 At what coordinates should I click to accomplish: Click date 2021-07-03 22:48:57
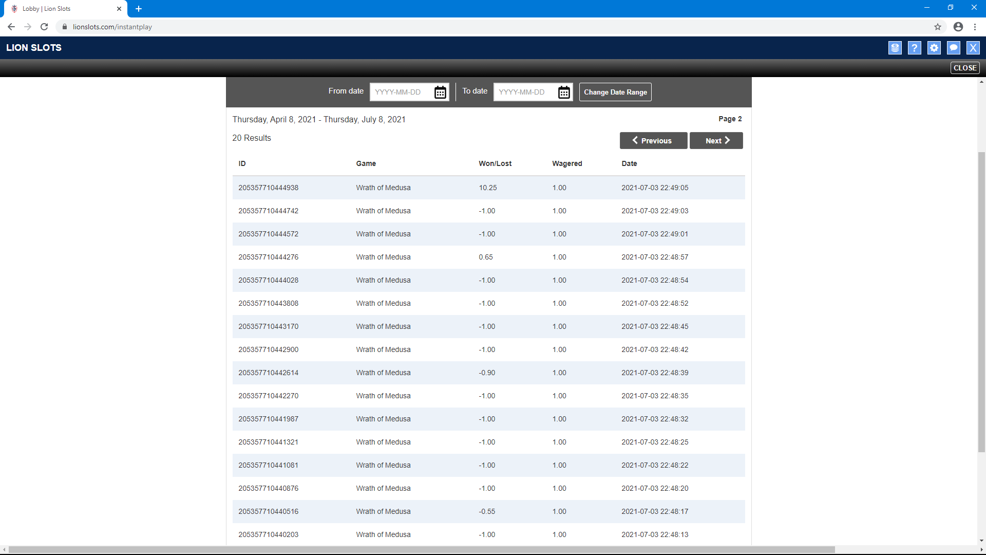point(655,257)
